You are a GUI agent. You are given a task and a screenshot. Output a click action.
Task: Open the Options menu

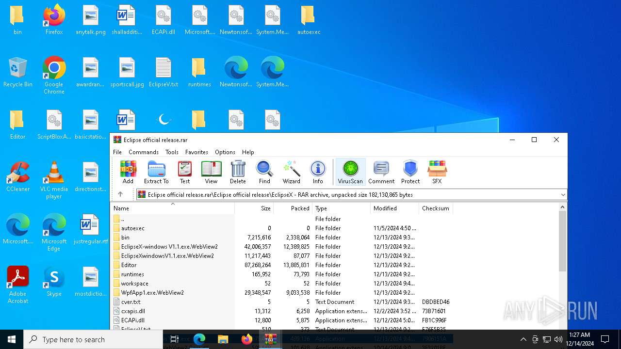[225, 152]
